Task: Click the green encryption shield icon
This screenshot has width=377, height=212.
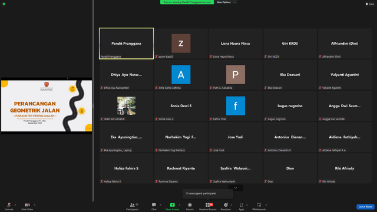Action: 4,4
